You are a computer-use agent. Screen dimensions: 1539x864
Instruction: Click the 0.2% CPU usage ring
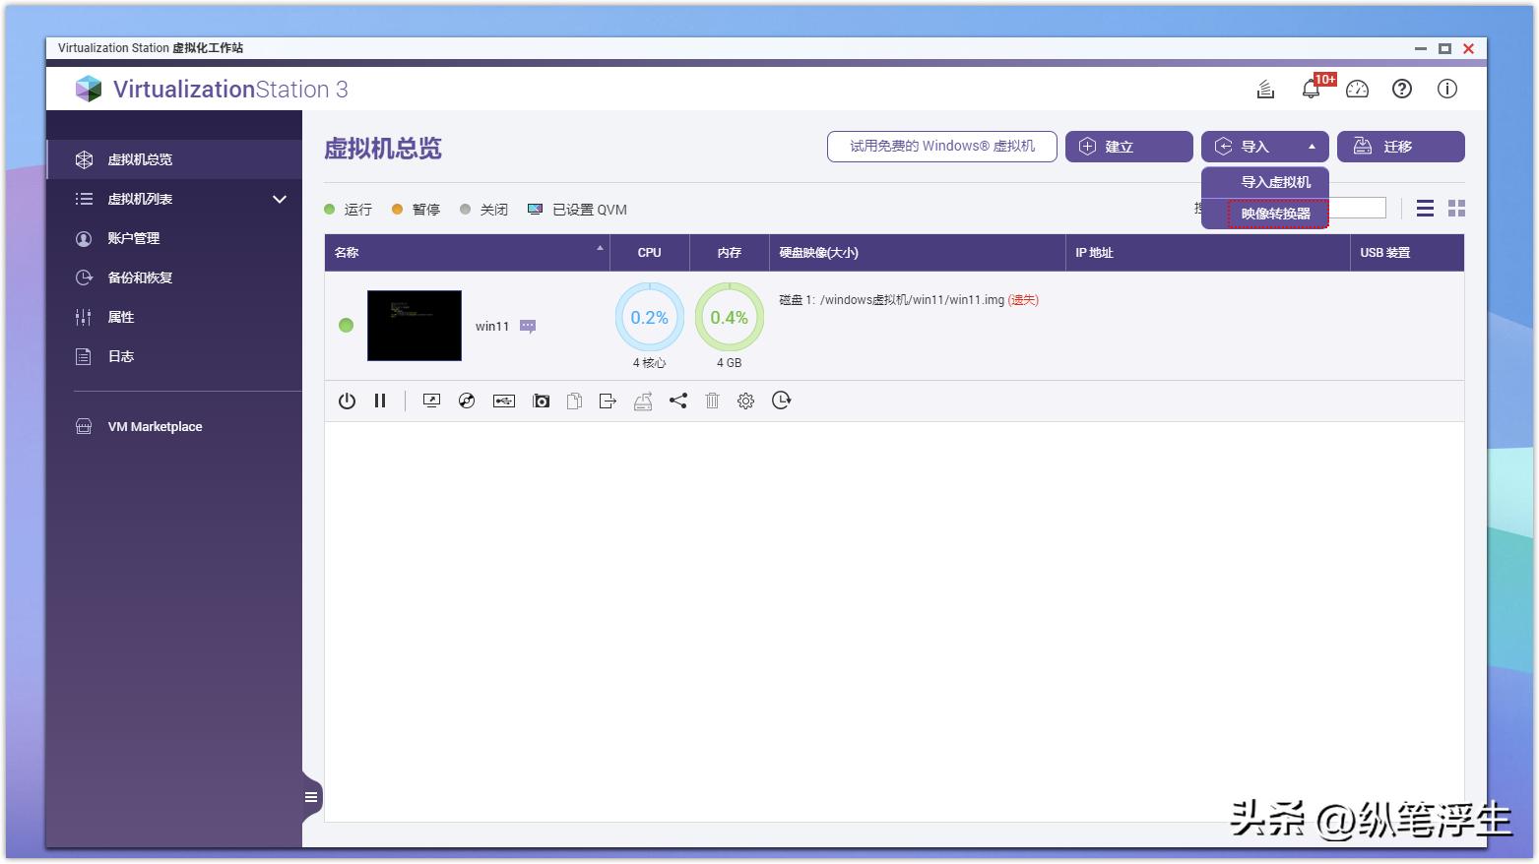click(x=649, y=317)
